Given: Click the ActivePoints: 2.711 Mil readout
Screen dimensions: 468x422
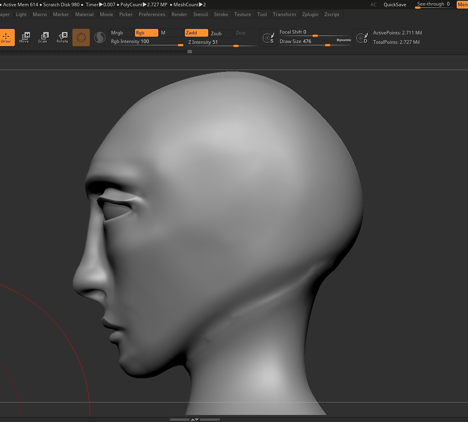Looking at the screenshot, I should (397, 33).
